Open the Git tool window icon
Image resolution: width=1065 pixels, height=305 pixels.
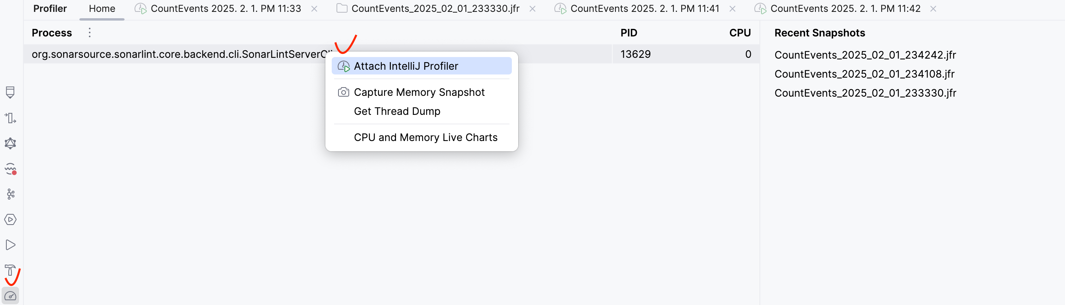pos(10,194)
